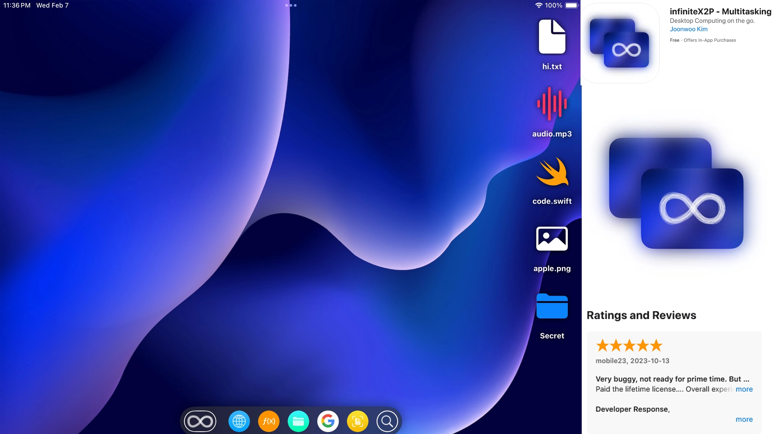The width and height of the screenshot is (772, 434).
Task: Click 'mobile23, 2023-10-13' reviewer line
Action: (x=632, y=361)
